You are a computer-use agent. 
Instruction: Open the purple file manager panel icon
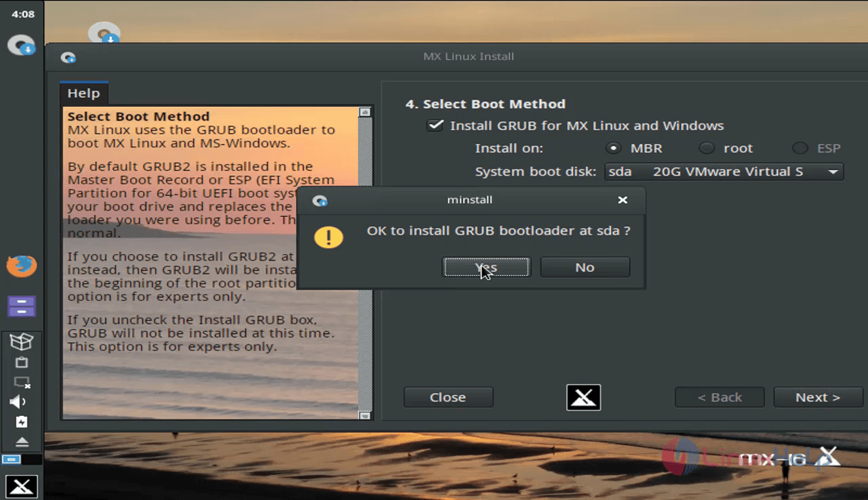(x=21, y=306)
